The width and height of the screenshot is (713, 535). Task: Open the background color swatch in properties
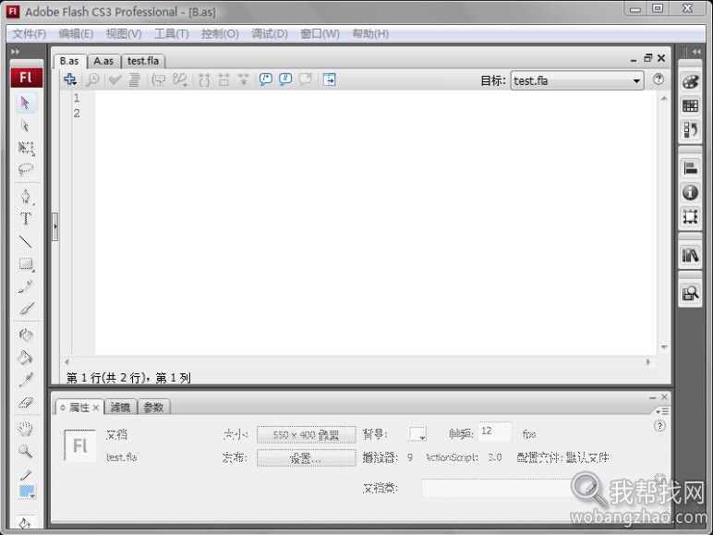tap(417, 434)
